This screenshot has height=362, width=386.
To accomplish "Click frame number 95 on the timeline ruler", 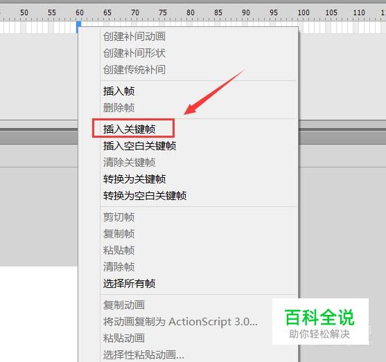I will [274, 12].
